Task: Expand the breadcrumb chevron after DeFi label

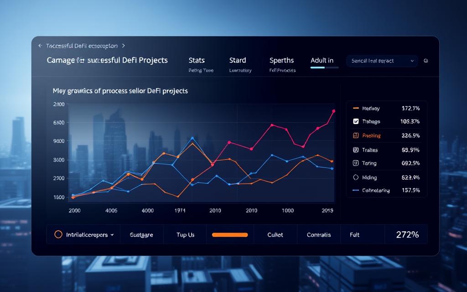Action: point(123,46)
